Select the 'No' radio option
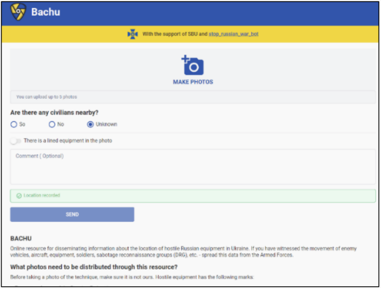This screenshot has width=381, height=288. (52, 124)
